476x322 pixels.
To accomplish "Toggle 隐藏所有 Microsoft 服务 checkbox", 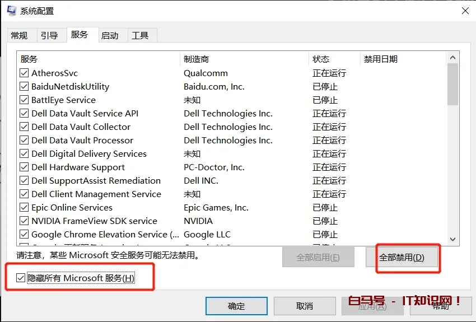I will tap(21, 278).
